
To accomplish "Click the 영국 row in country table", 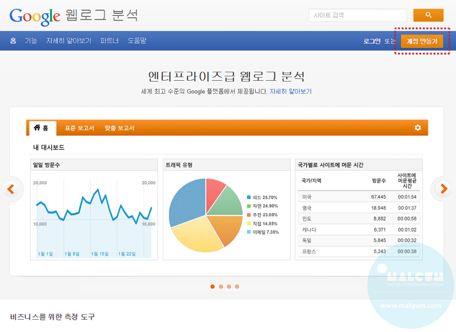I will click(359, 208).
